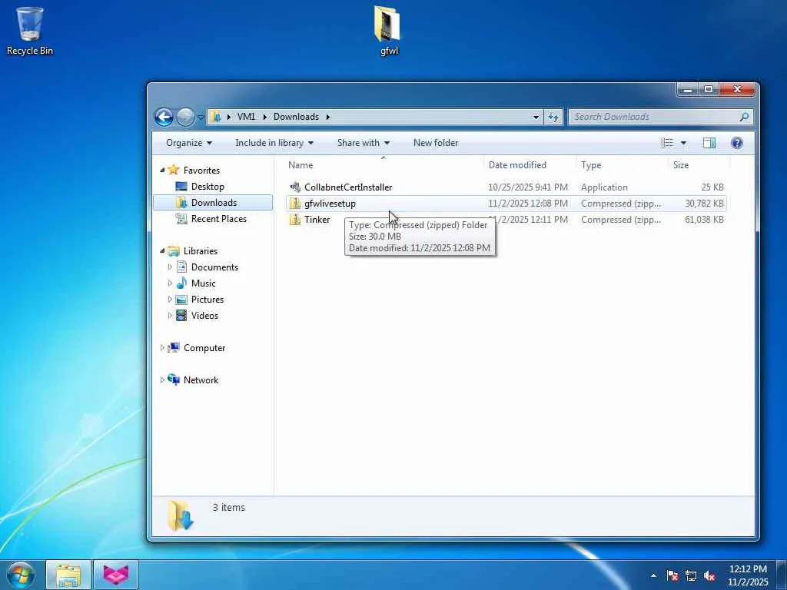This screenshot has height=590, width=787.
Task: Expand the Computer node
Action: click(x=162, y=348)
